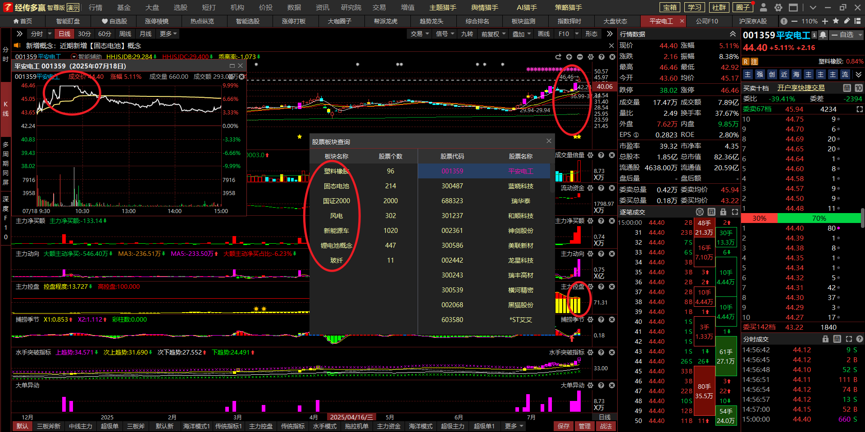Click the 战法 button at bottom
This screenshot has width=865, height=432.
pyautogui.click(x=606, y=426)
